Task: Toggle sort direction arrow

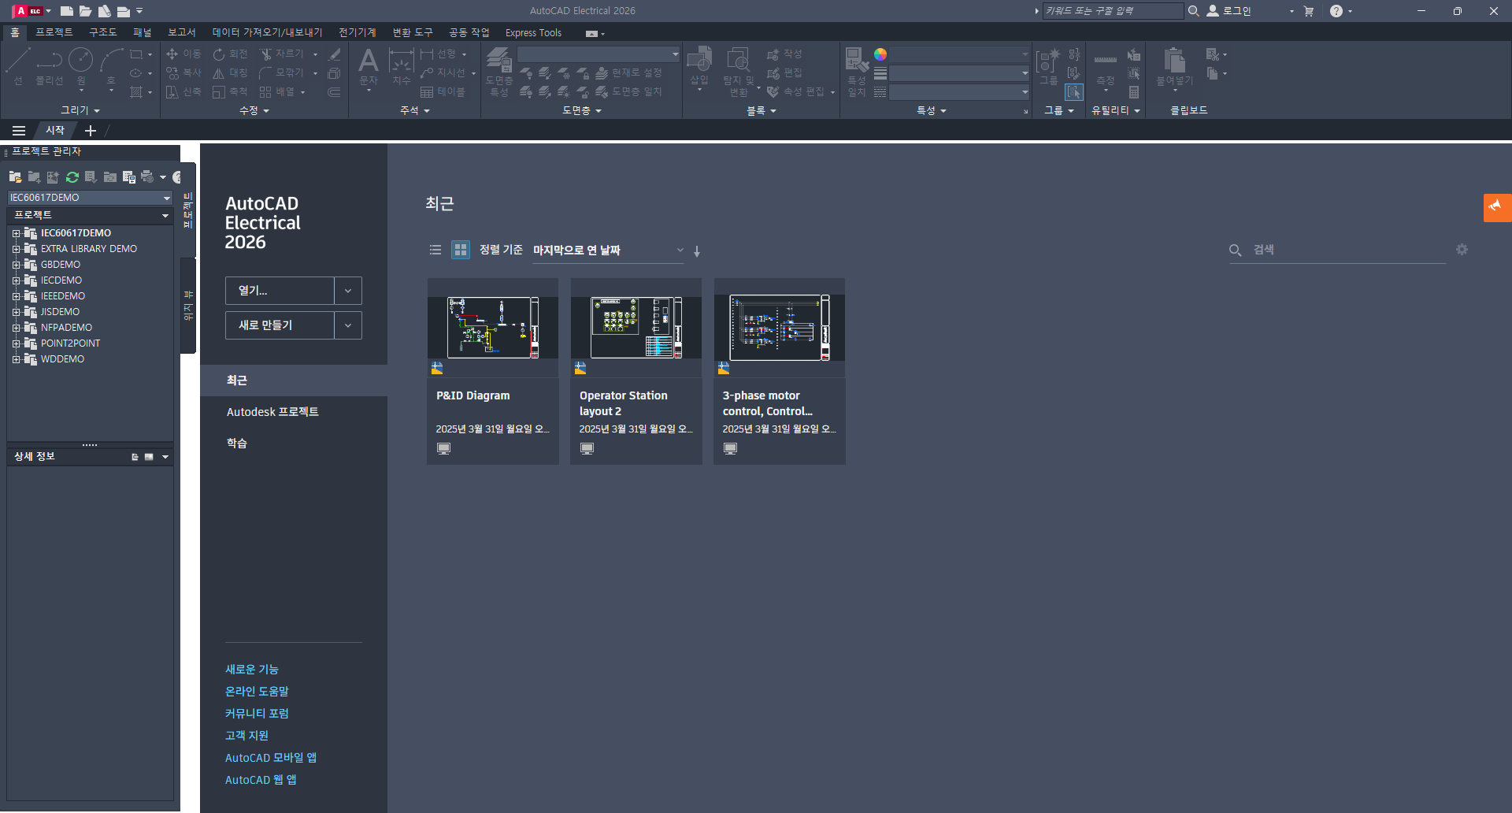Action: pos(697,251)
